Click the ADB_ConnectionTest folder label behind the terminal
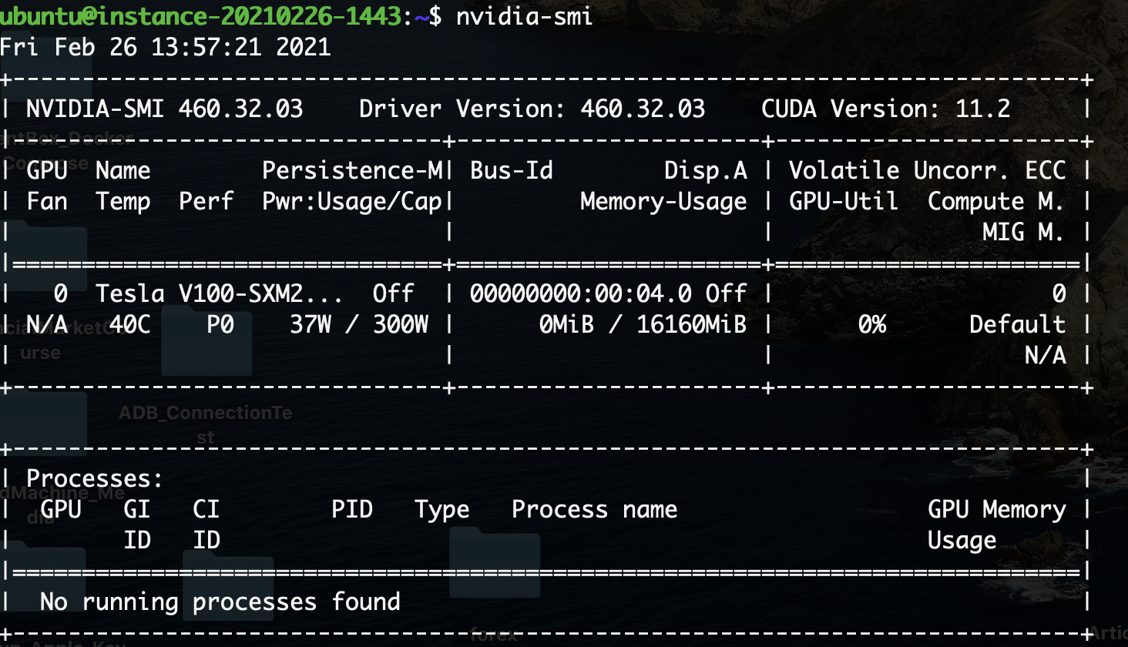This screenshot has height=647, width=1128. pos(206,414)
